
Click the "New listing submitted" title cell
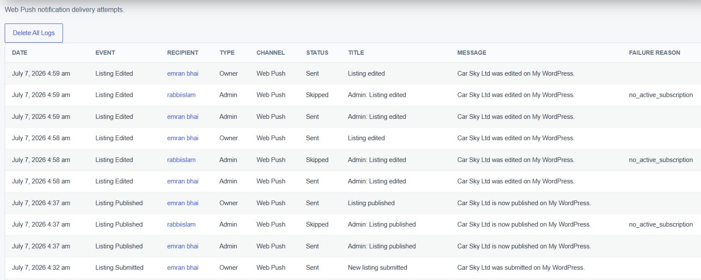(x=378, y=268)
